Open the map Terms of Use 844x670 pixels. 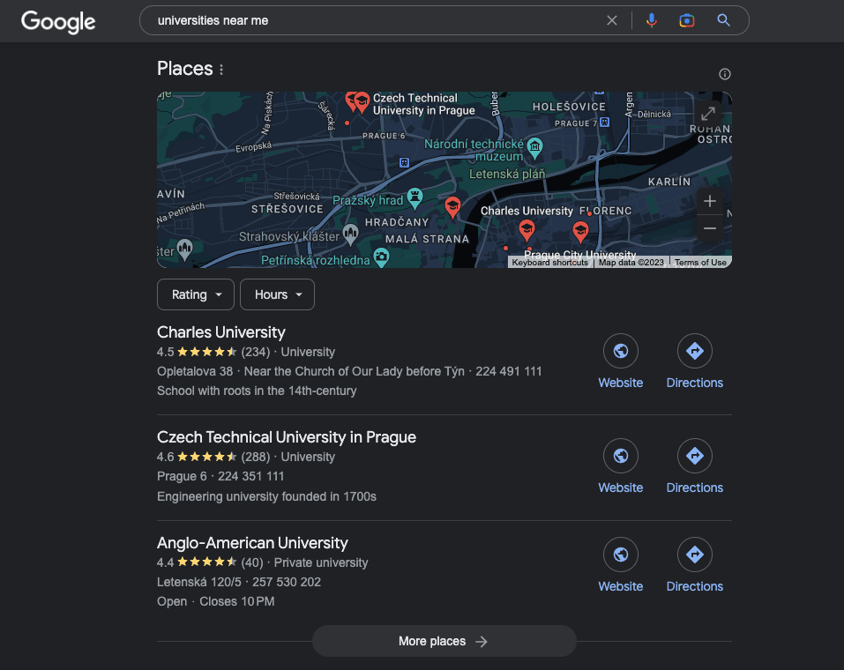700,262
